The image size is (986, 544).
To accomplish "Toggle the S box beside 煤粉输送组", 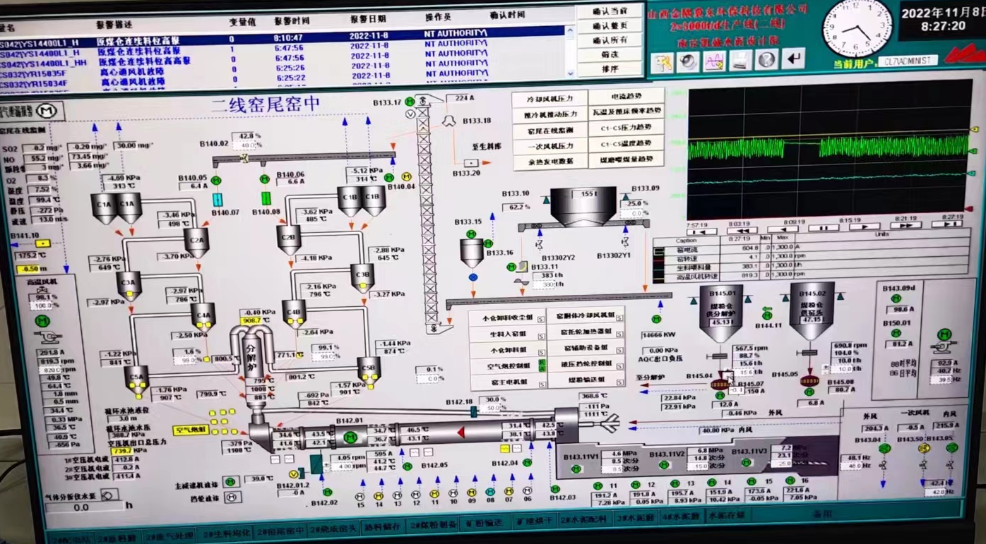I will [619, 382].
